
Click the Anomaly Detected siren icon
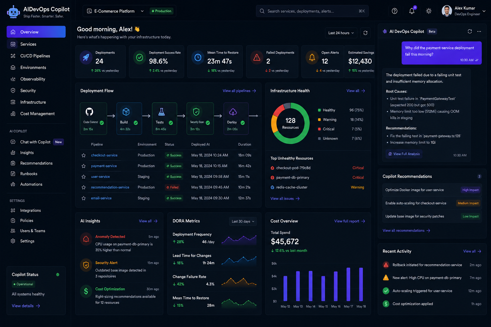[86, 239]
